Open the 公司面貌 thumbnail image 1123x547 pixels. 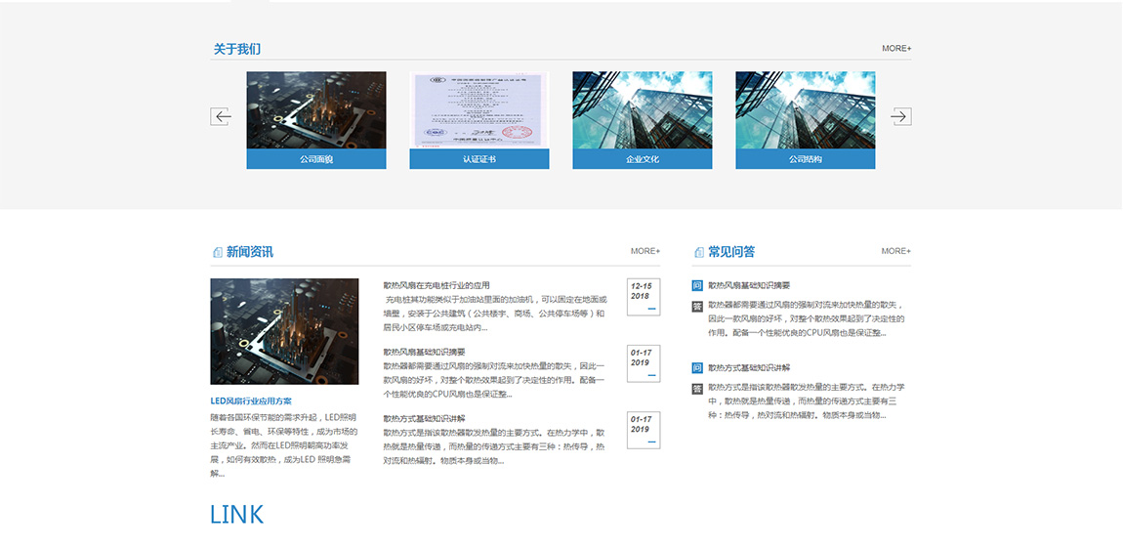coord(316,110)
